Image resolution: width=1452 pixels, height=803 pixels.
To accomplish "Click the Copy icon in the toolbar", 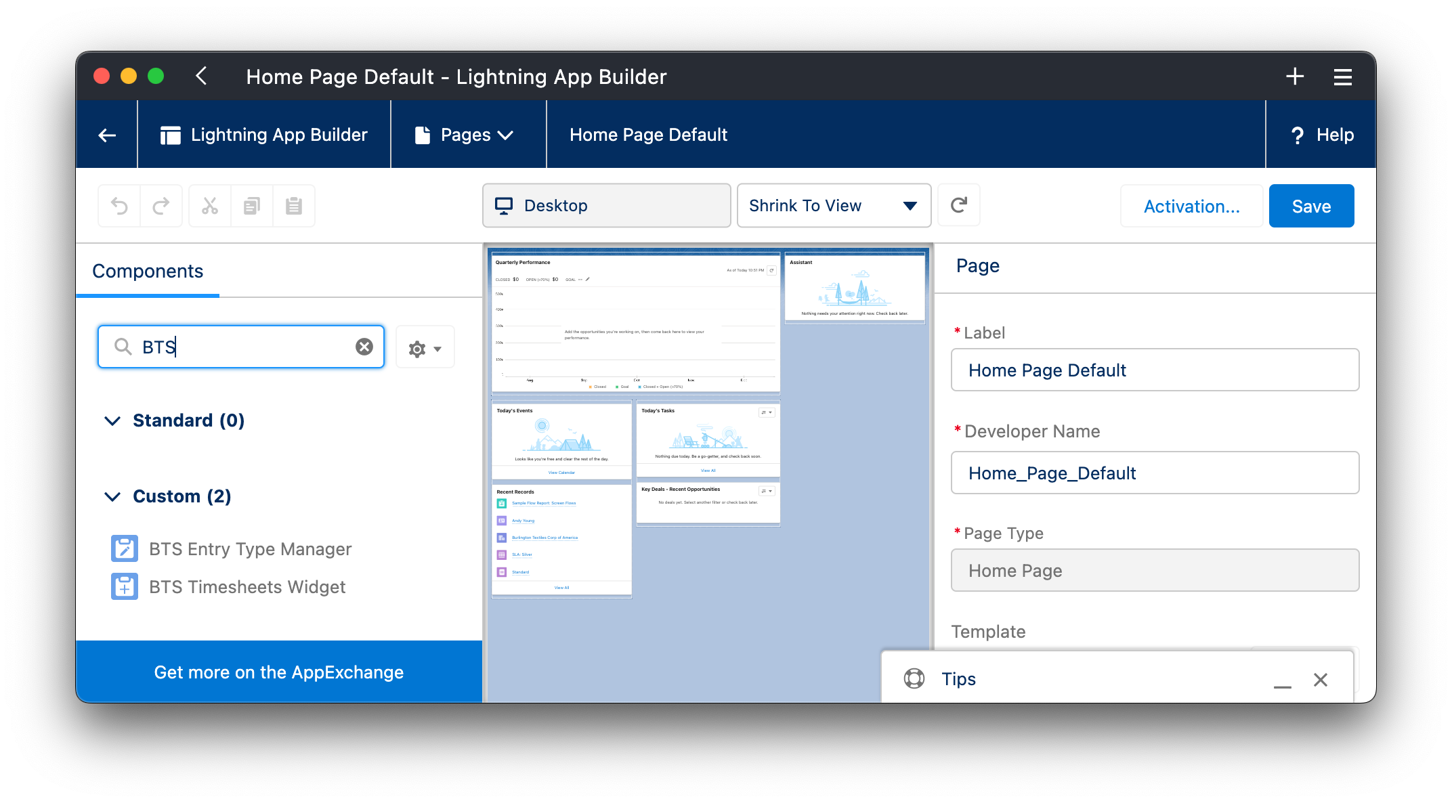I will [252, 206].
